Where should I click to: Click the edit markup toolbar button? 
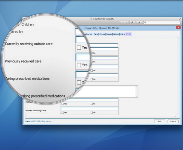pos(139,22)
